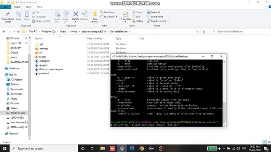Click the Bandicam record taskbar icon
The width and height of the screenshot is (271, 152).
(x=161, y=148)
